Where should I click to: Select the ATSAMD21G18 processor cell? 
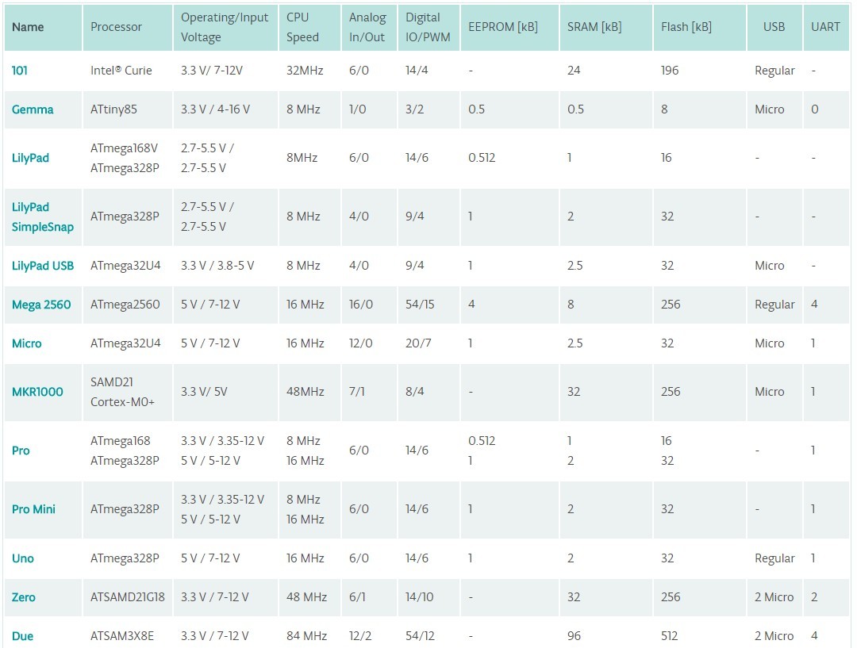click(x=127, y=597)
